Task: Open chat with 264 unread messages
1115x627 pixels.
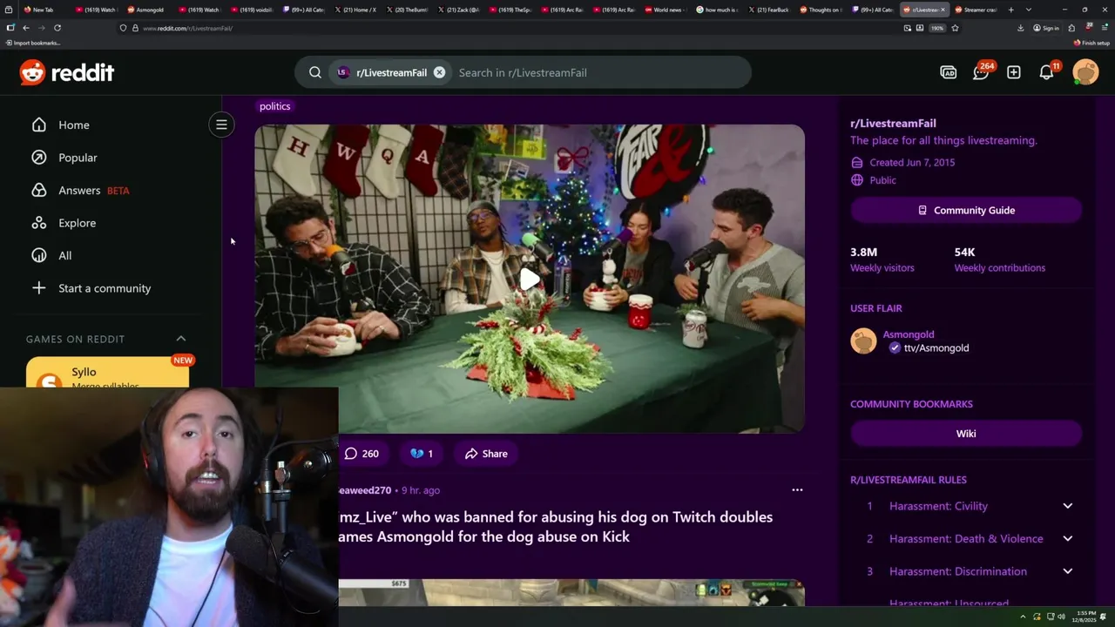Action: (x=982, y=71)
